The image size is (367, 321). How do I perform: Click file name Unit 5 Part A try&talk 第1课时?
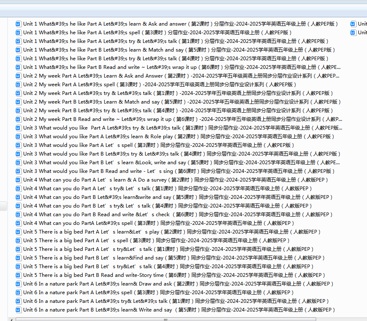(168, 249)
